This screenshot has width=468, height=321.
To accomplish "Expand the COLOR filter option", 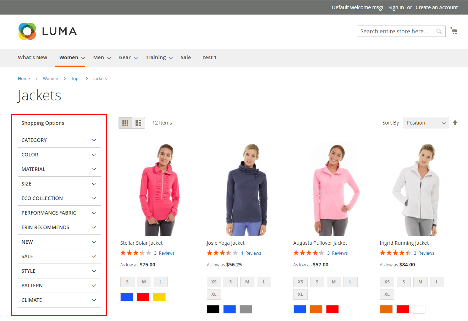I will click(59, 155).
